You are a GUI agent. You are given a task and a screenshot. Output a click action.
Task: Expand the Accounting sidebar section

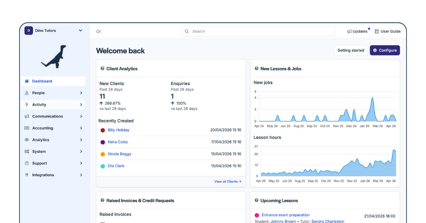pos(81,128)
